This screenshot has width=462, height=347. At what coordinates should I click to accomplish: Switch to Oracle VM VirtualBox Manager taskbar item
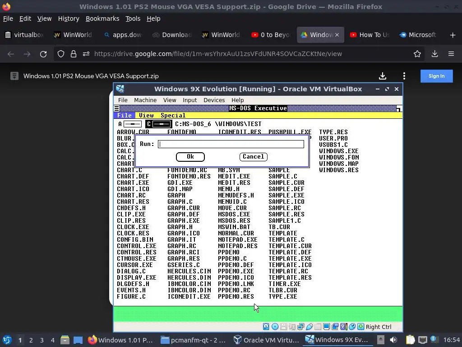tap(266, 340)
